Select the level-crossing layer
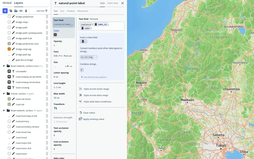This screenshot has width=254, height=159. click(23, 87)
